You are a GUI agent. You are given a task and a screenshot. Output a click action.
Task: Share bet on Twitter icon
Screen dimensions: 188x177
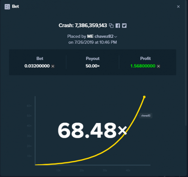tap(124, 26)
